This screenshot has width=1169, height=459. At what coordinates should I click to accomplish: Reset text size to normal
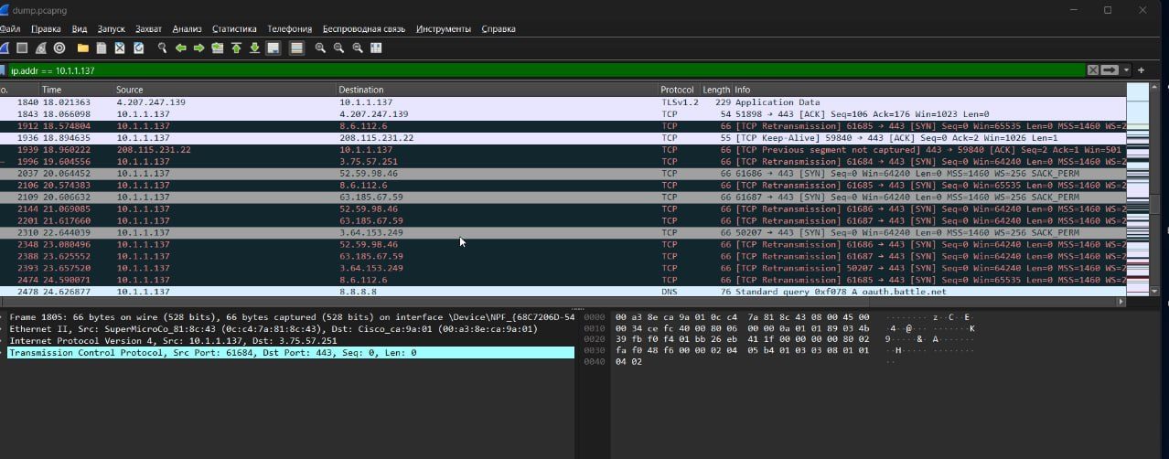tap(358, 48)
